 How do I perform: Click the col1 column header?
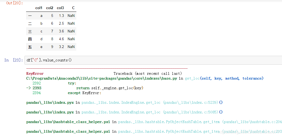pyautogui.click(x=39, y=8)
